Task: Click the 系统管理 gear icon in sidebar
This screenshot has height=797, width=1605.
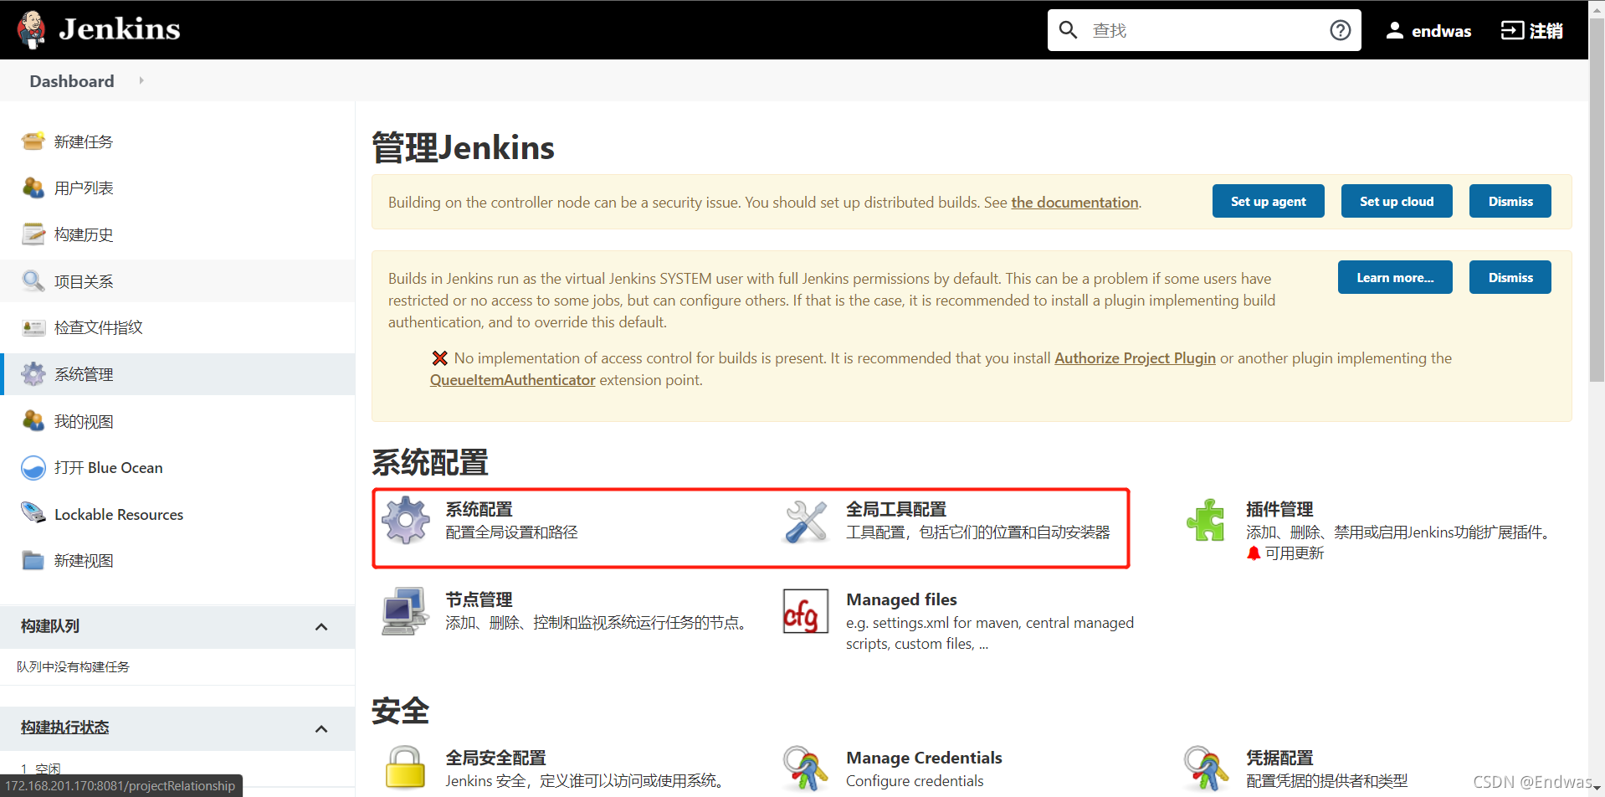Action: pos(33,374)
